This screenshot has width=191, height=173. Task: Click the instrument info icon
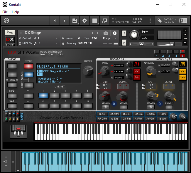(114, 33)
